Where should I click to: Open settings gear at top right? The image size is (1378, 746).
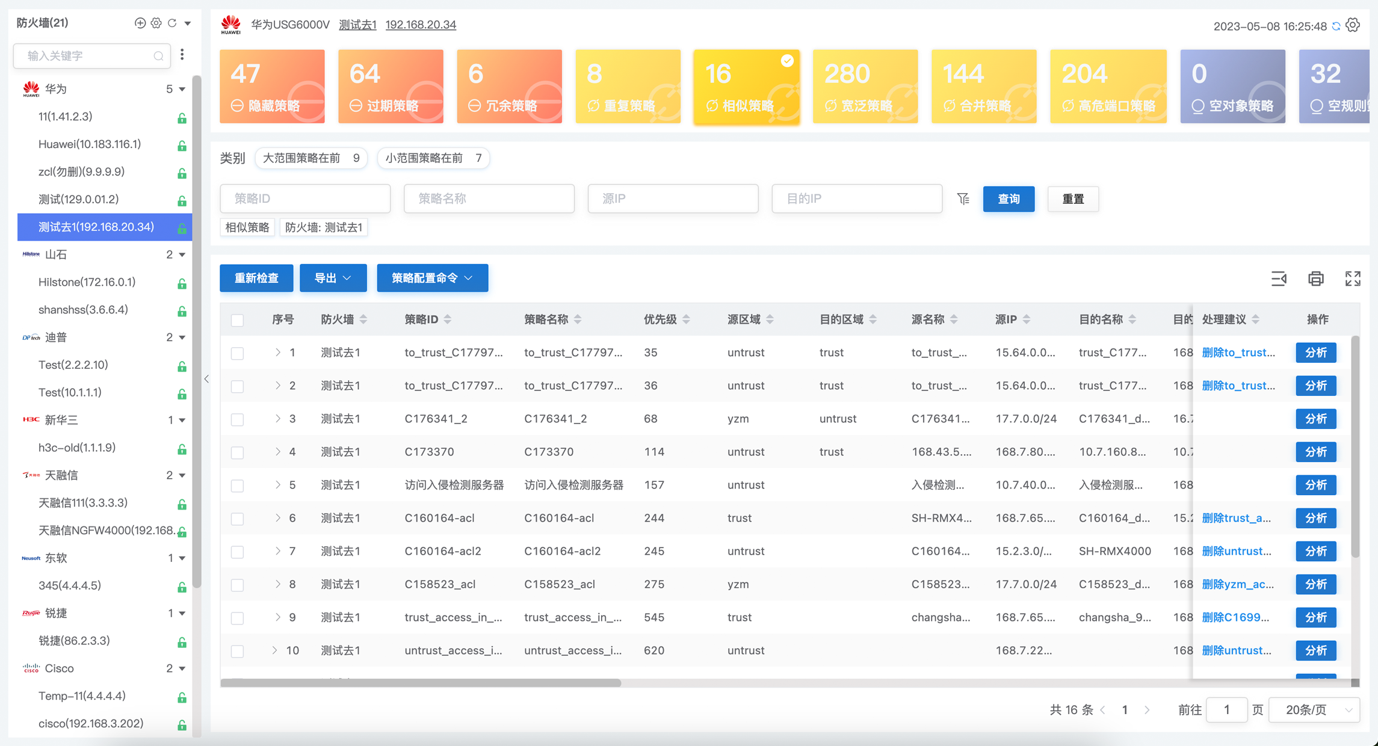point(1353,25)
